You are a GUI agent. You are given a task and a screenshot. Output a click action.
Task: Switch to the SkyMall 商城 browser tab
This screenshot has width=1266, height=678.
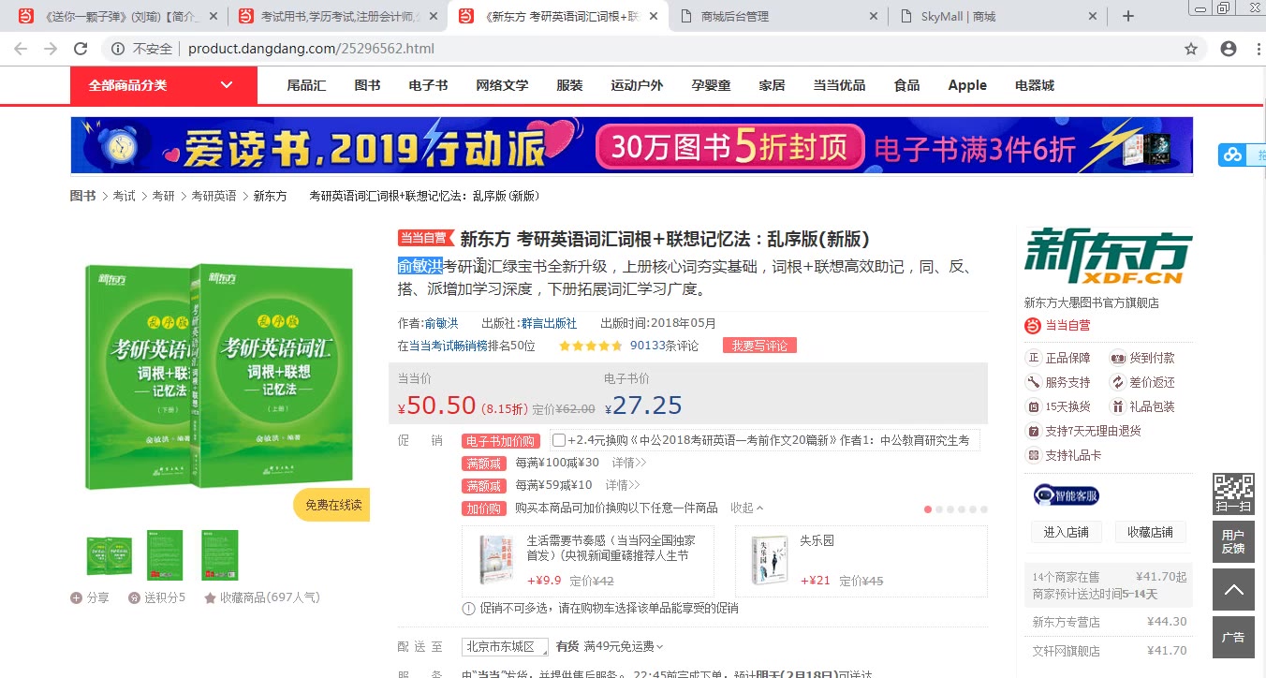(999, 17)
